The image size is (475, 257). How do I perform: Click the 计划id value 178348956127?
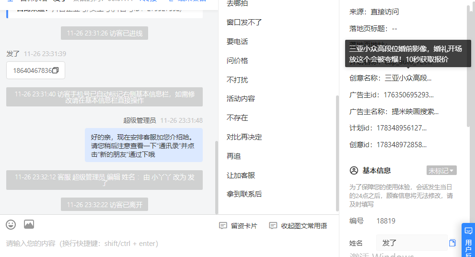402,128
